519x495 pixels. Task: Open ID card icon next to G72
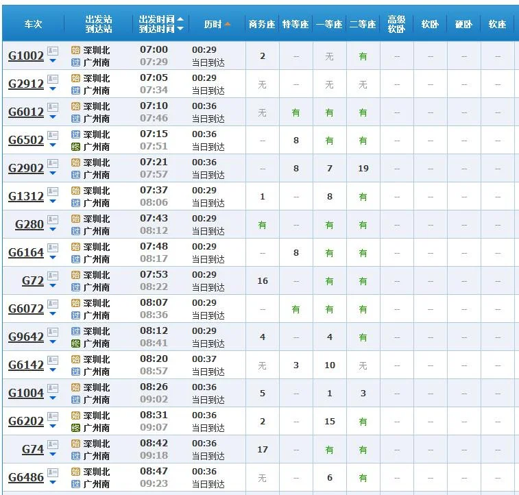[53, 276]
